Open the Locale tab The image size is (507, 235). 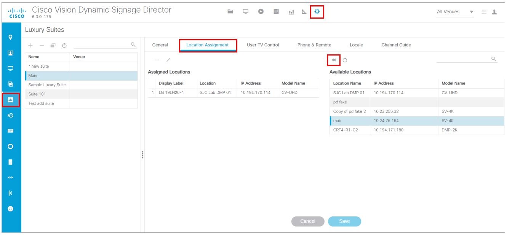click(356, 45)
